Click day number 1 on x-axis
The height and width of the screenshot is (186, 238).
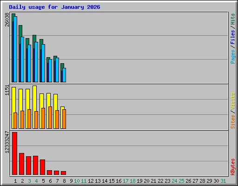[x=15, y=181]
